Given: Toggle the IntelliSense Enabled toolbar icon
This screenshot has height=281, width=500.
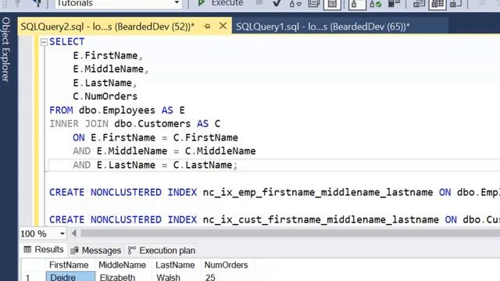Looking at the screenshot, I should click(332, 4).
